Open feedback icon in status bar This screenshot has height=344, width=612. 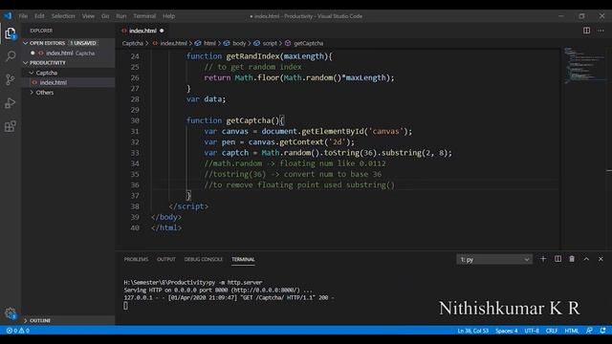589,331
